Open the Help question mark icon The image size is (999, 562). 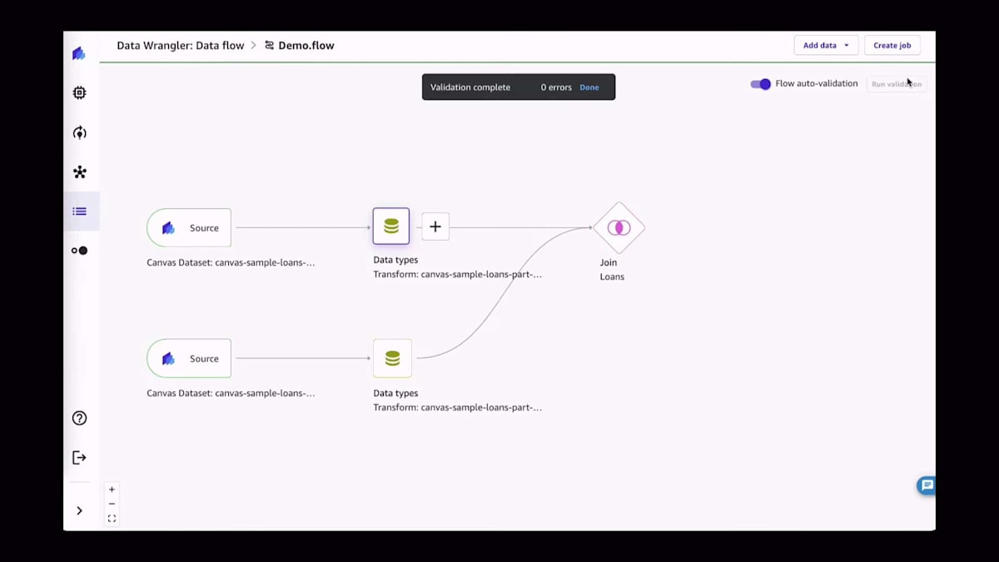pos(79,418)
